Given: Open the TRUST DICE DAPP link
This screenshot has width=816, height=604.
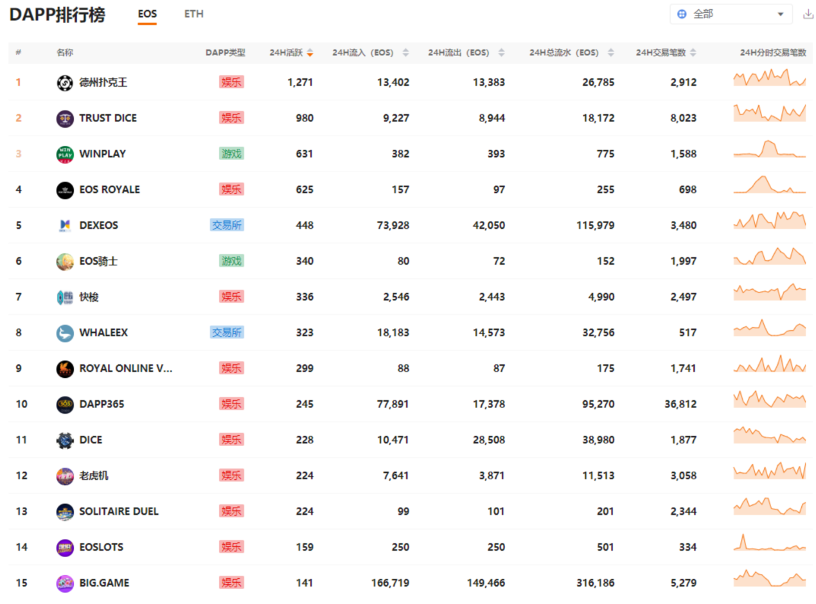Looking at the screenshot, I should [x=108, y=118].
